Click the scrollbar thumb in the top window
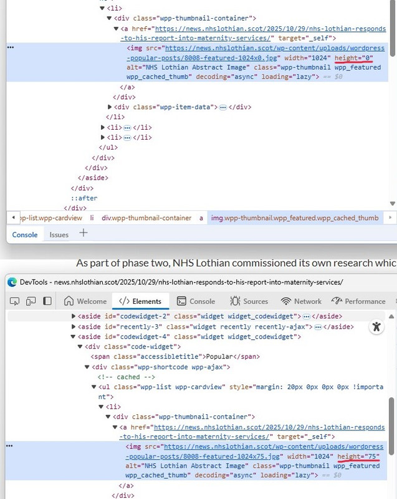This screenshot has height=499, width=397. click(x=393, y=29)
